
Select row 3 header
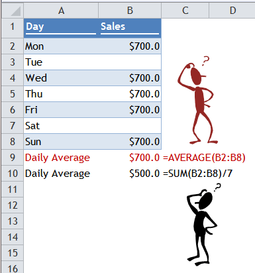coord(13,62)
